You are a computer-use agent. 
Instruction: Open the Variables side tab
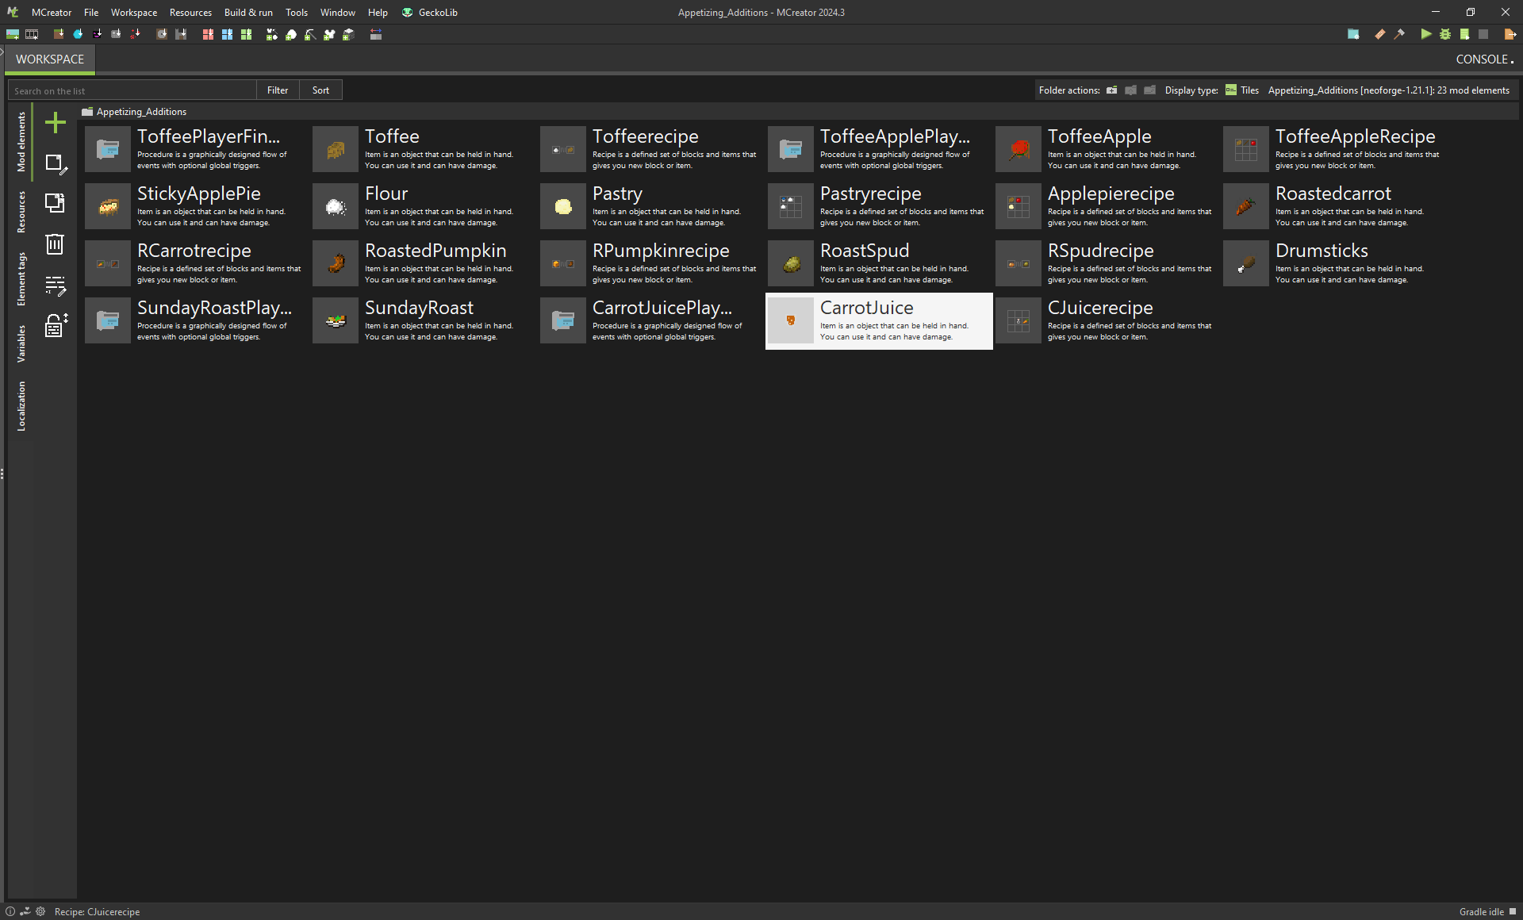pyautogui.click(x=21, y=343)
